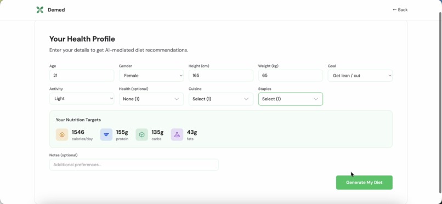Image resolution: width=442 pixels, height=204 pixels.
Task: Click the 'Cuisine' field label
Action: pos(195,89)
